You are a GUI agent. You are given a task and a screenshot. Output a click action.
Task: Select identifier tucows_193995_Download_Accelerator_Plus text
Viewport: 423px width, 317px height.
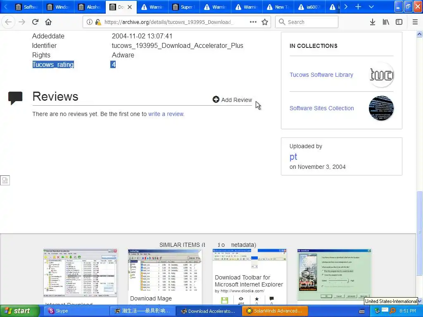(x=178, y=45)
